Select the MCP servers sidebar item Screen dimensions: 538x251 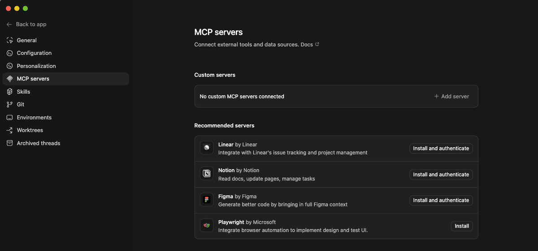tap(33, 79)
